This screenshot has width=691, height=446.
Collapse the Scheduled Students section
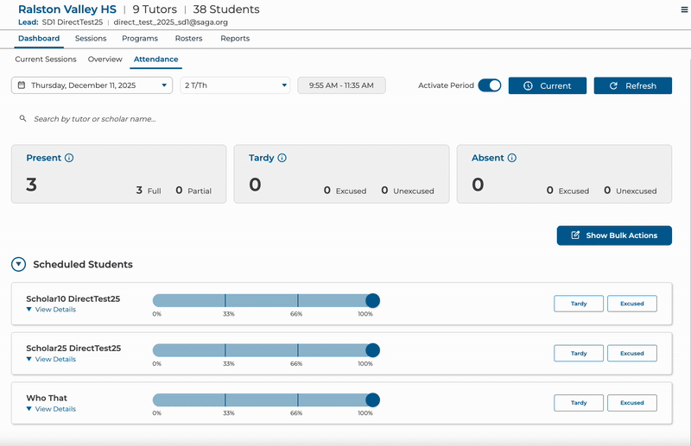(x=18, y=264)
